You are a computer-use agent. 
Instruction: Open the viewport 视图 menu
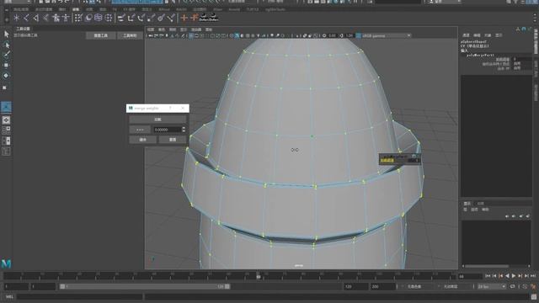[x=151, y=29]
